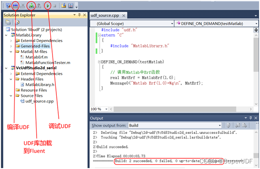Open the toolbar overflow options arrow
This screenshot has height=169, width=260.
[x=76, y=7]
